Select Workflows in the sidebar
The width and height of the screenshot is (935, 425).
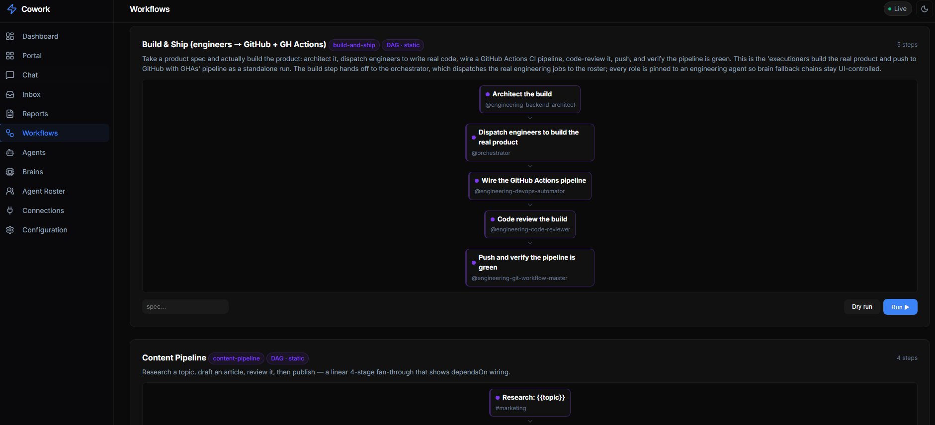[x=55, y=133]
